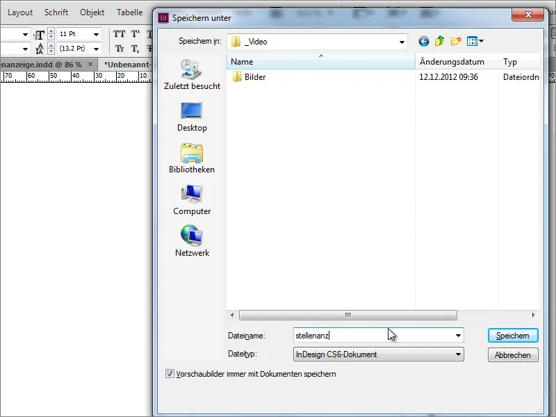Click Subscript T formatting icon
This screenshot has width=556, height=417.
coord(135,49)
